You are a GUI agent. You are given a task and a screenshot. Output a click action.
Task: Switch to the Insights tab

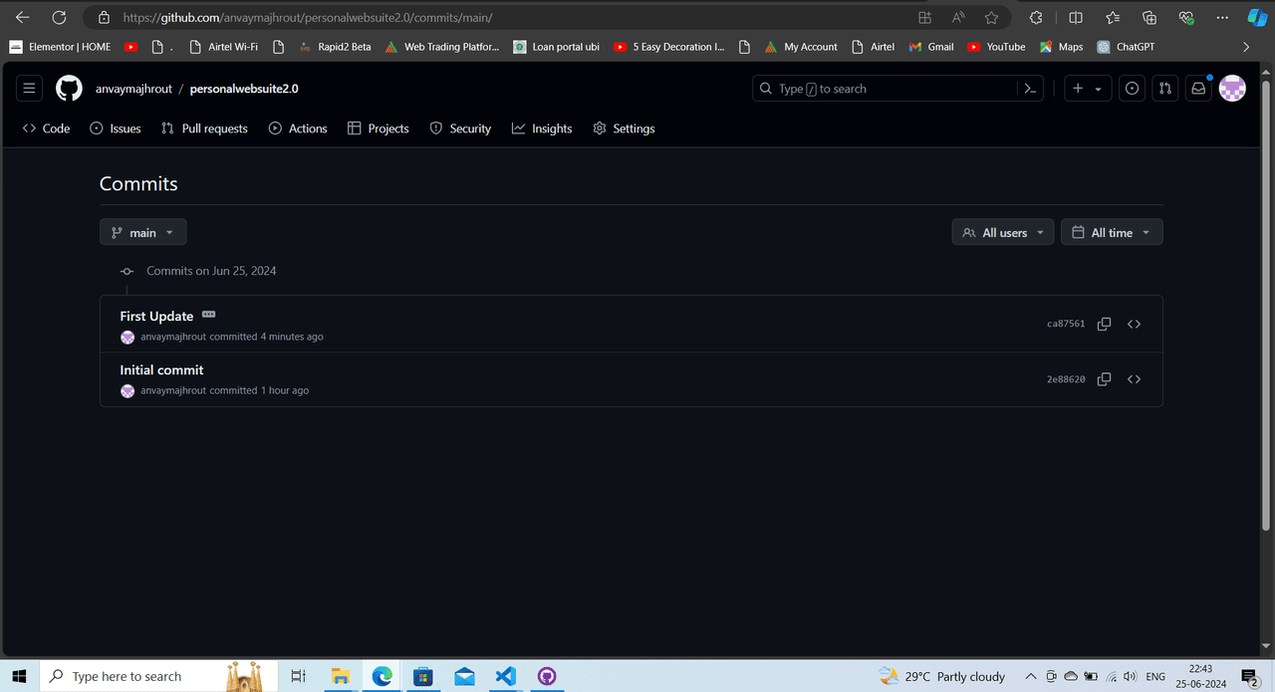[542, 128]
